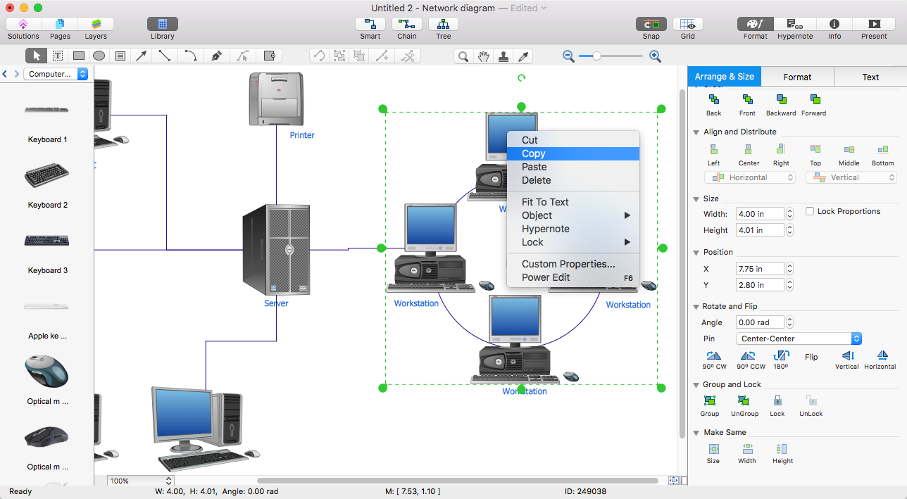
Task: Send selection to Back
Action: coord(713,103)
